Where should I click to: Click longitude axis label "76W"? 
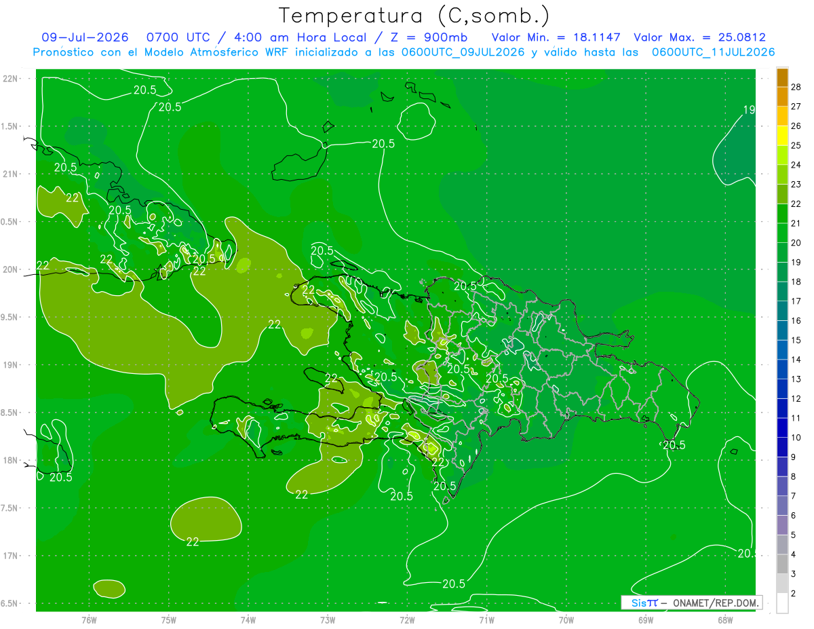point(89,620)
